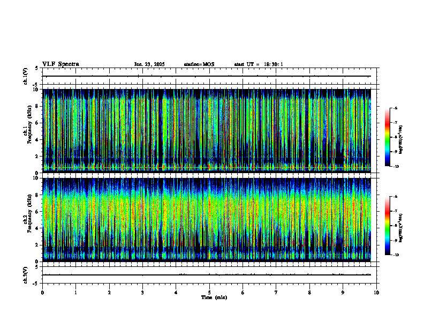Click the ch.1 voltage waveform trace

(x=207, y=76)
